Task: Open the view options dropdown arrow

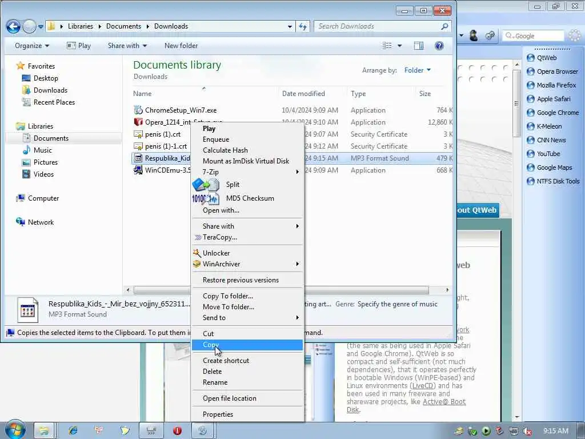Action: click(399, 46)
